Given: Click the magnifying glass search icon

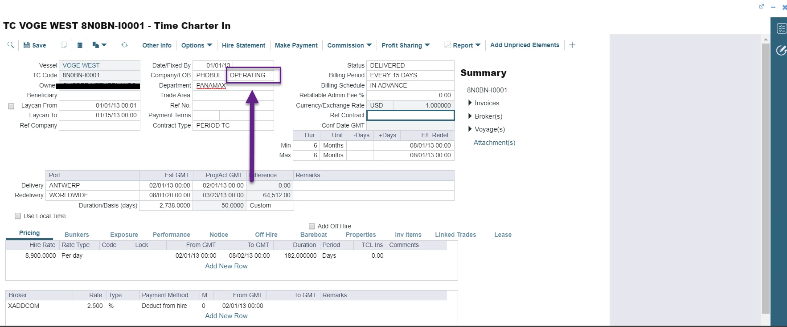Looking at the screenshot, I should point(11,45).
